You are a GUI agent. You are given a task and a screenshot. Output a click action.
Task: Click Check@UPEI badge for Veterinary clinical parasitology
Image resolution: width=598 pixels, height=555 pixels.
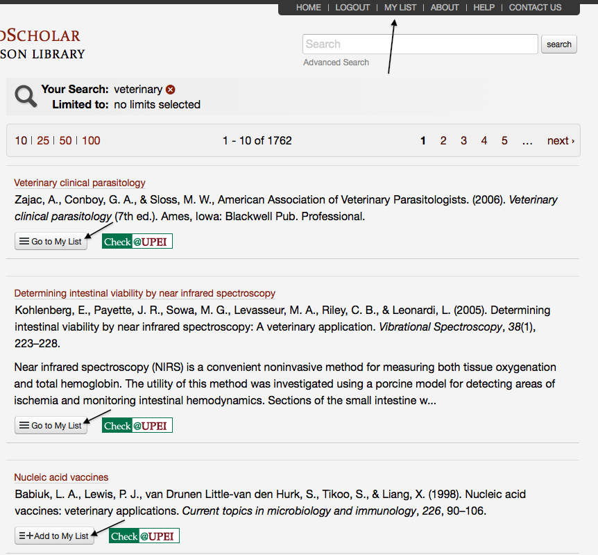point(137,242)
